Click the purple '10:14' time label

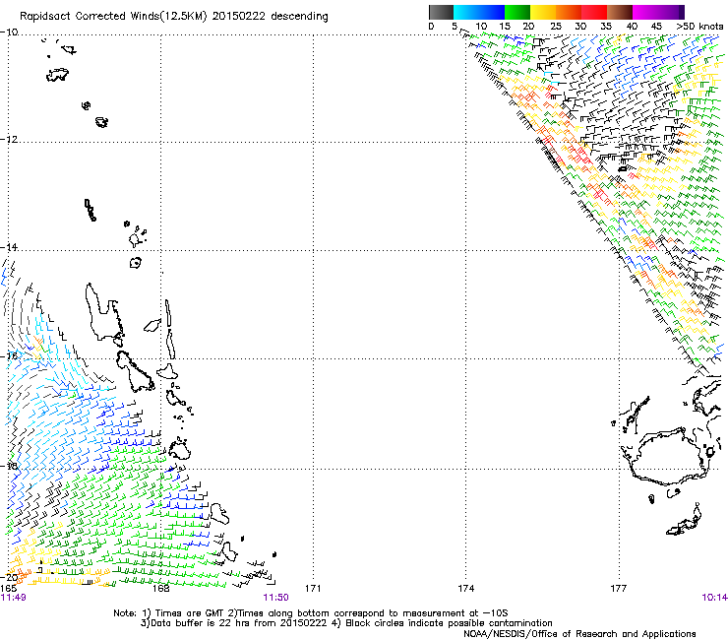pyautogui.click(x=714, y=598)
